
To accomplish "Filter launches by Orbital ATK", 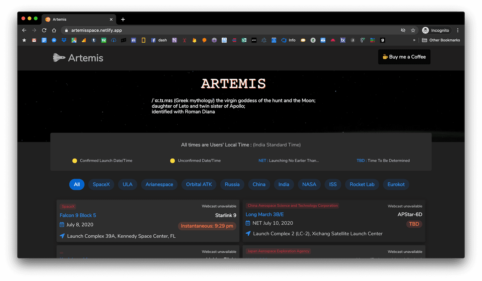I will (x=199, y=185).
